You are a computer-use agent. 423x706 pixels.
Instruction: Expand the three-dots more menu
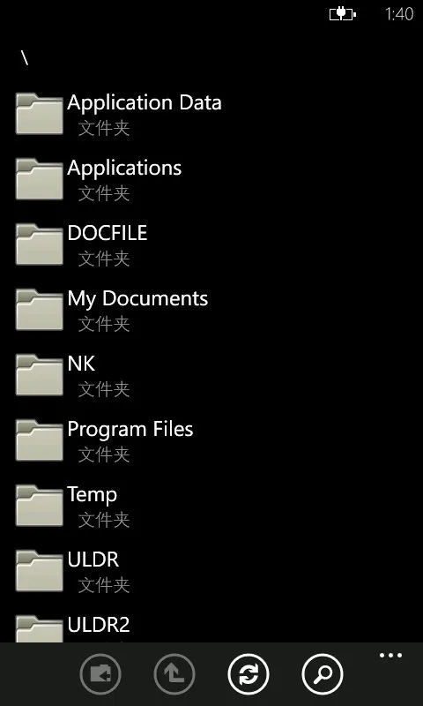390,656
